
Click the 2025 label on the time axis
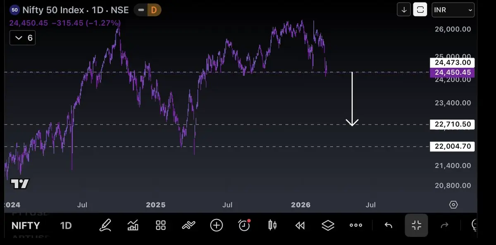click(x=156, y=205)
